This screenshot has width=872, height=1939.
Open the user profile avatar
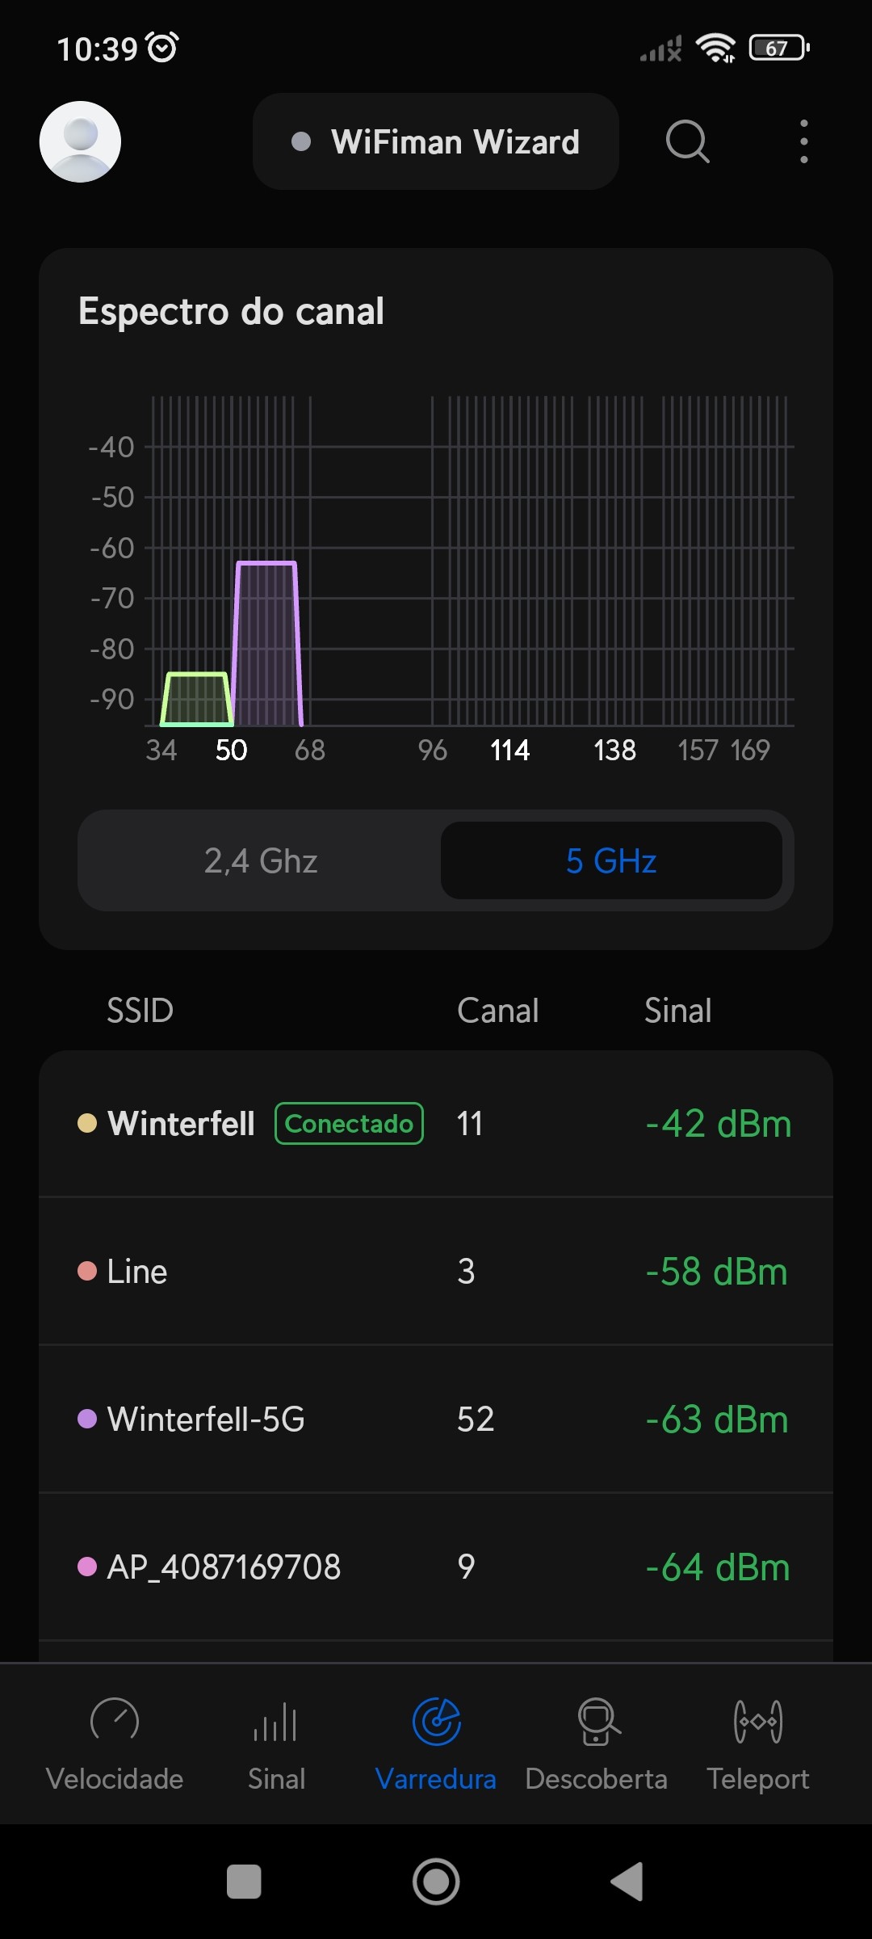point(80,141)
